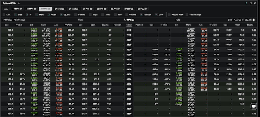Switch to the 28 APR 23 expiry
Screen dimensions: 260x117
click(x=87, y=9)
